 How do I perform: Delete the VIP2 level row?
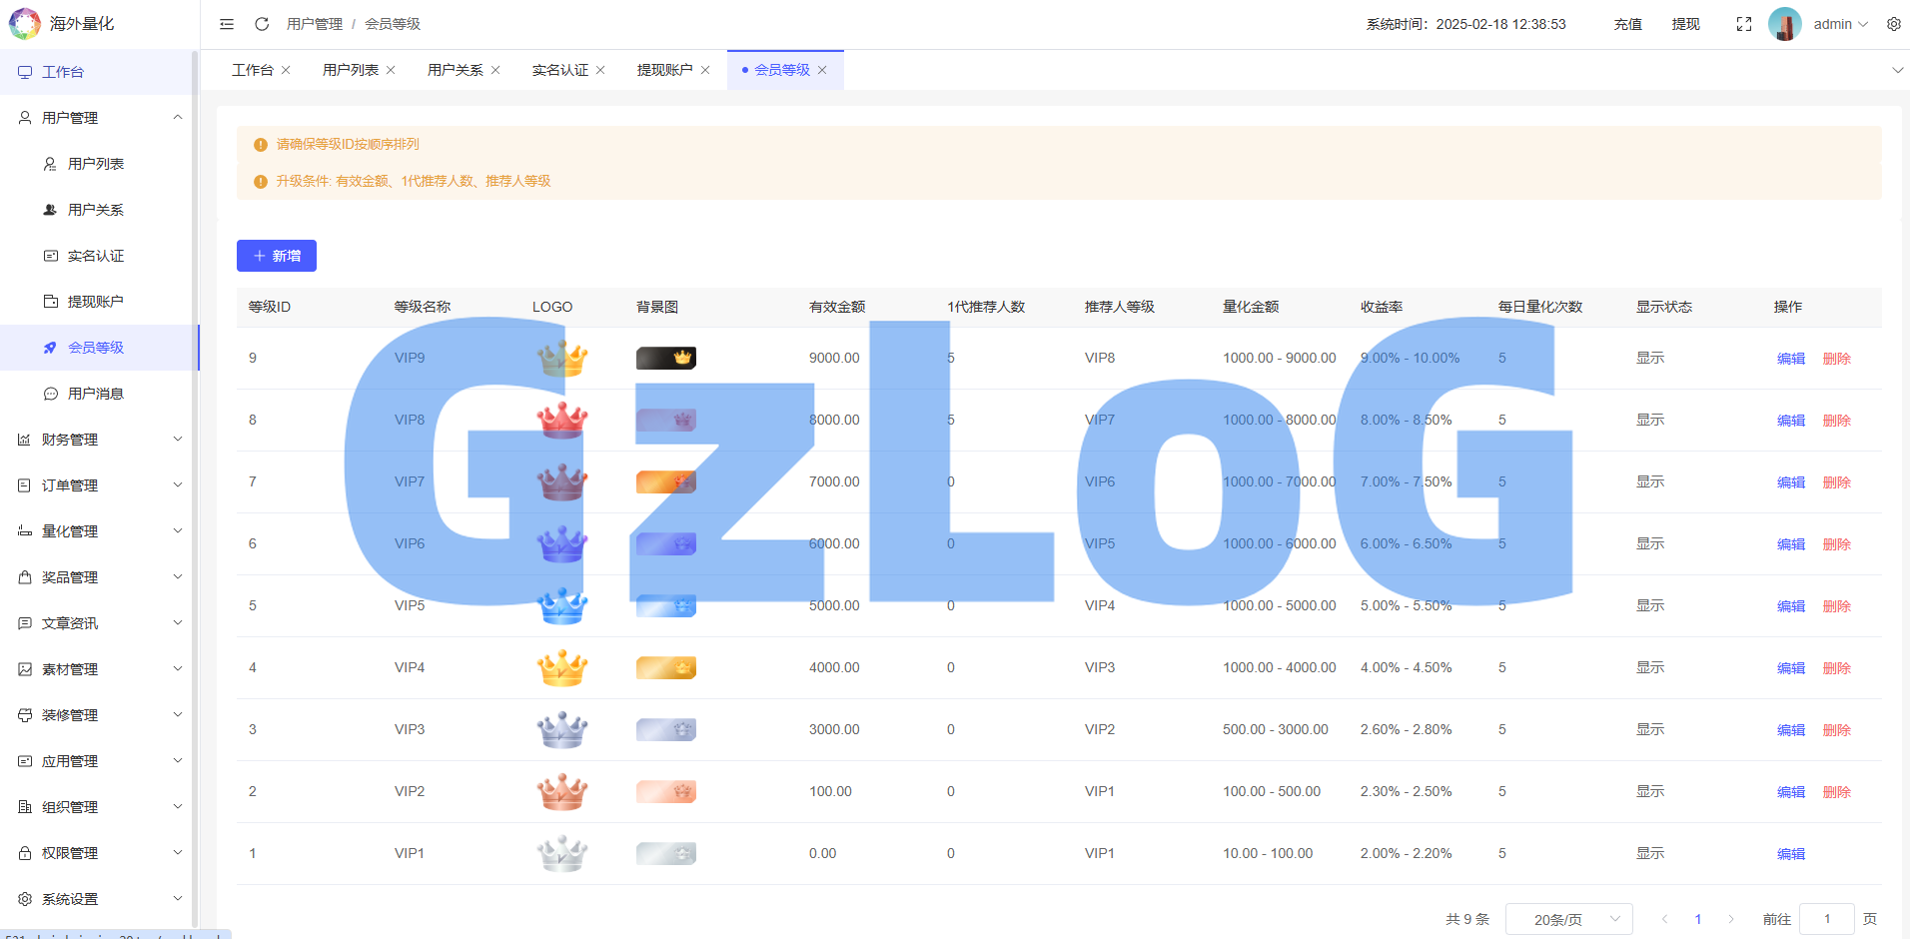(1836, 792)
